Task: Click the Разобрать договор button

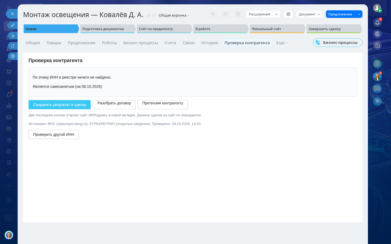Action: pyautogui.click(x=114, y=105)
